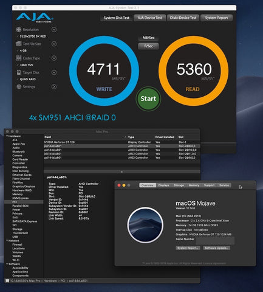
Task: Click the Settings gear icon in AJA
Action: coord(19,87)
